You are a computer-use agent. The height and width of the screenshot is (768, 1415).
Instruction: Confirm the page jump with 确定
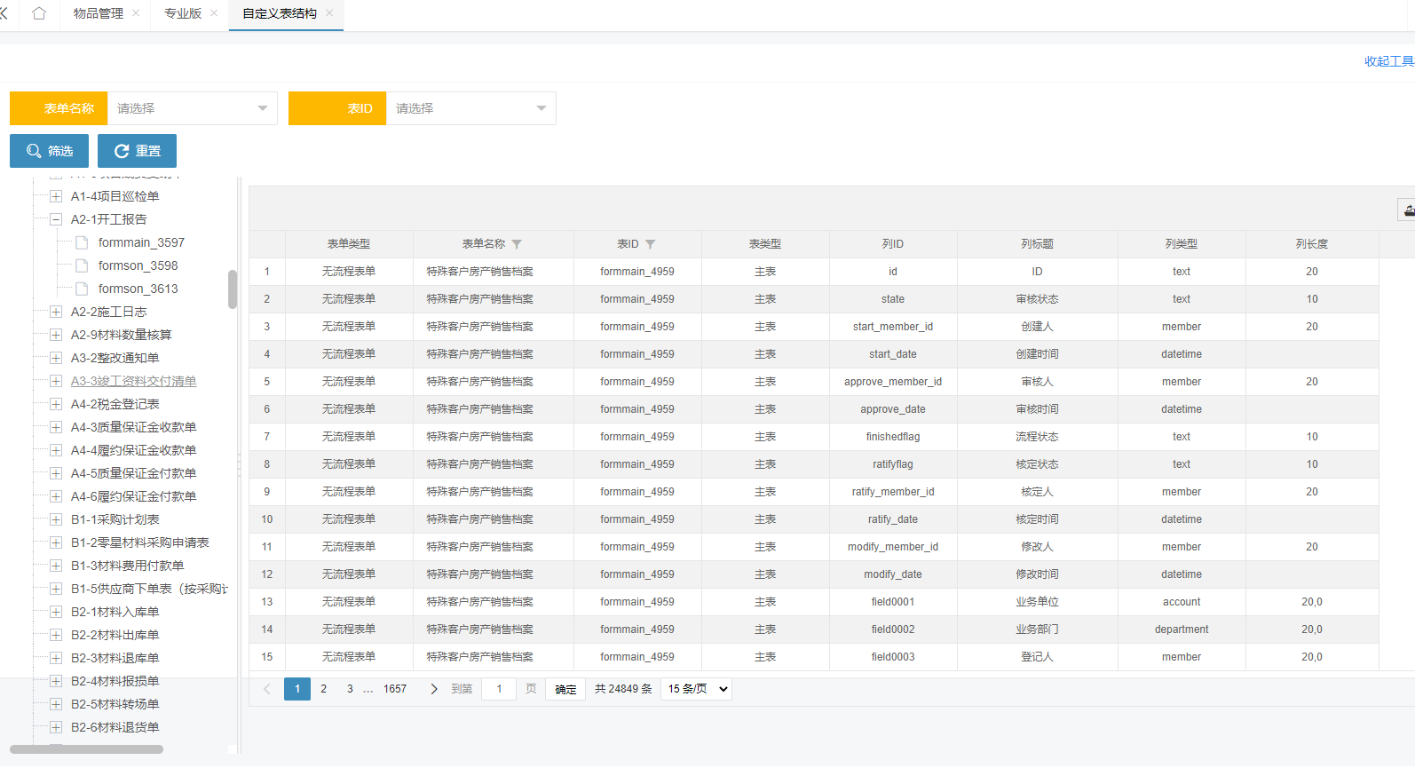pos(565,689)
